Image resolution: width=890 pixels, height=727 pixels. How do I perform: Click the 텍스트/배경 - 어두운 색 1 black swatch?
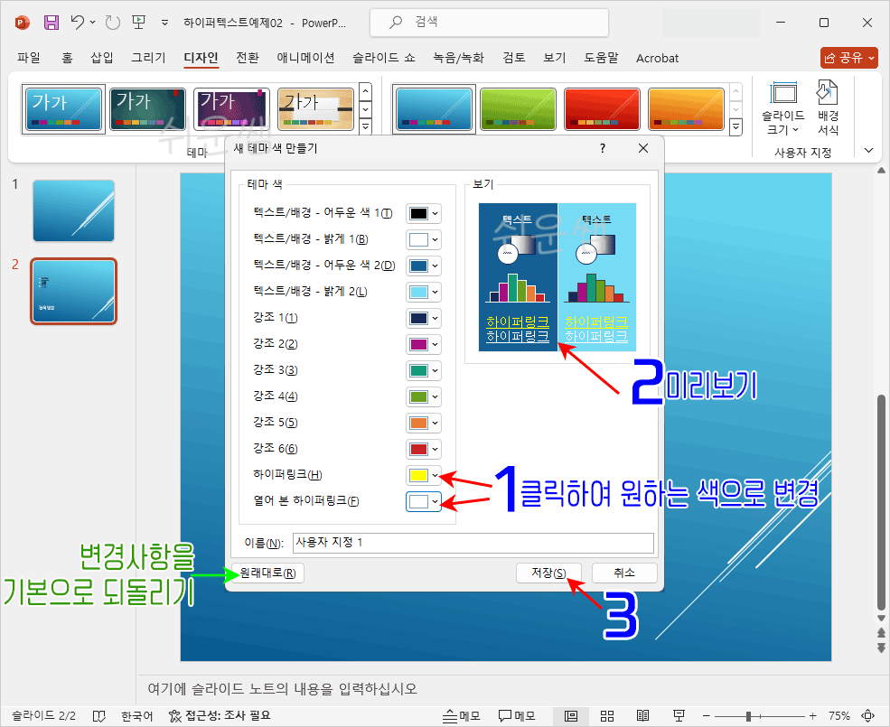click(417, 213)
